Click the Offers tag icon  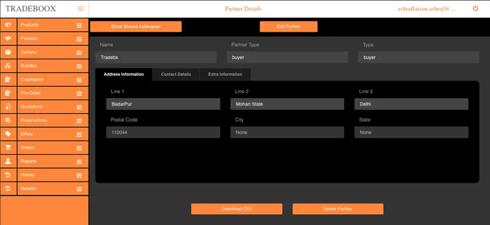[8, 134]
